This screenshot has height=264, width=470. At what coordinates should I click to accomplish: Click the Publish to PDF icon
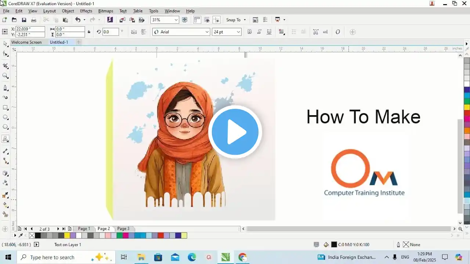tap(141, 20)
